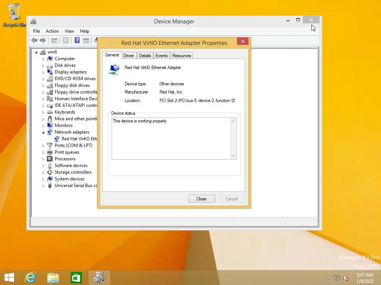The width and height of the screenshot is (381, 285).
Task: Click the Back arrow in Device Manager toolbar
Action: point(34,40)
